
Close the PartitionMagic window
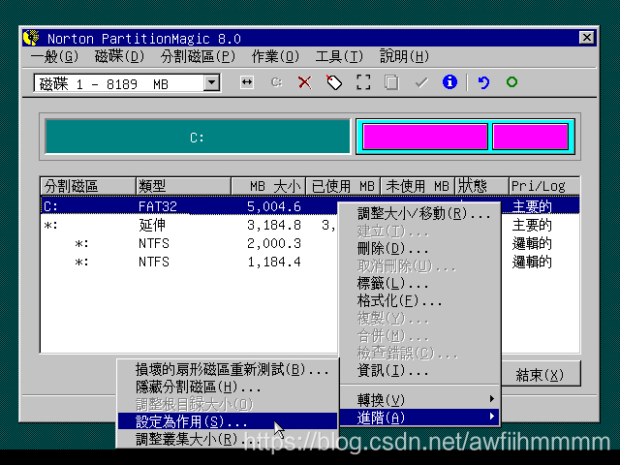coord(586,38)
